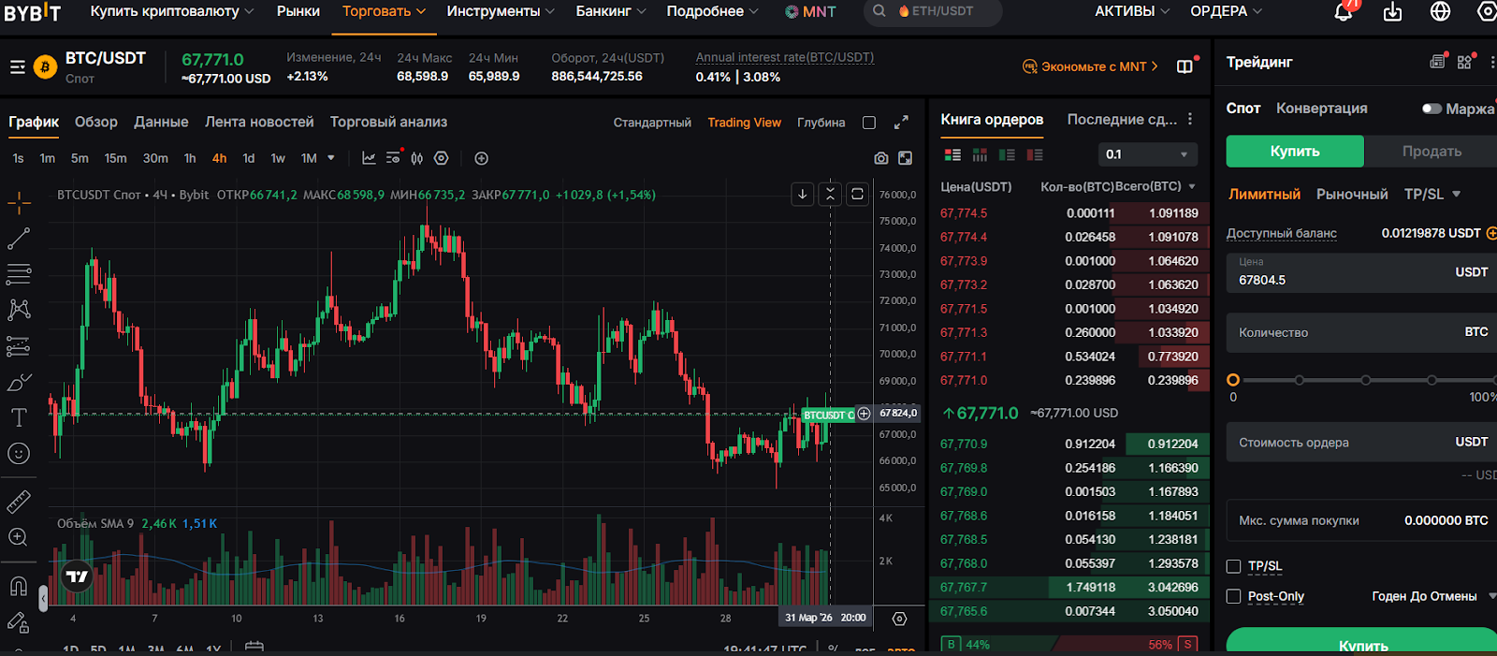Select the 1d timeframe
The width and height of the screenshot is (1497, 656).
(x=249, y=158)
